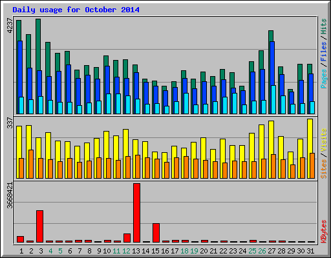
Task: Click weekend day 25 label
Action: (x=252, y=251)
